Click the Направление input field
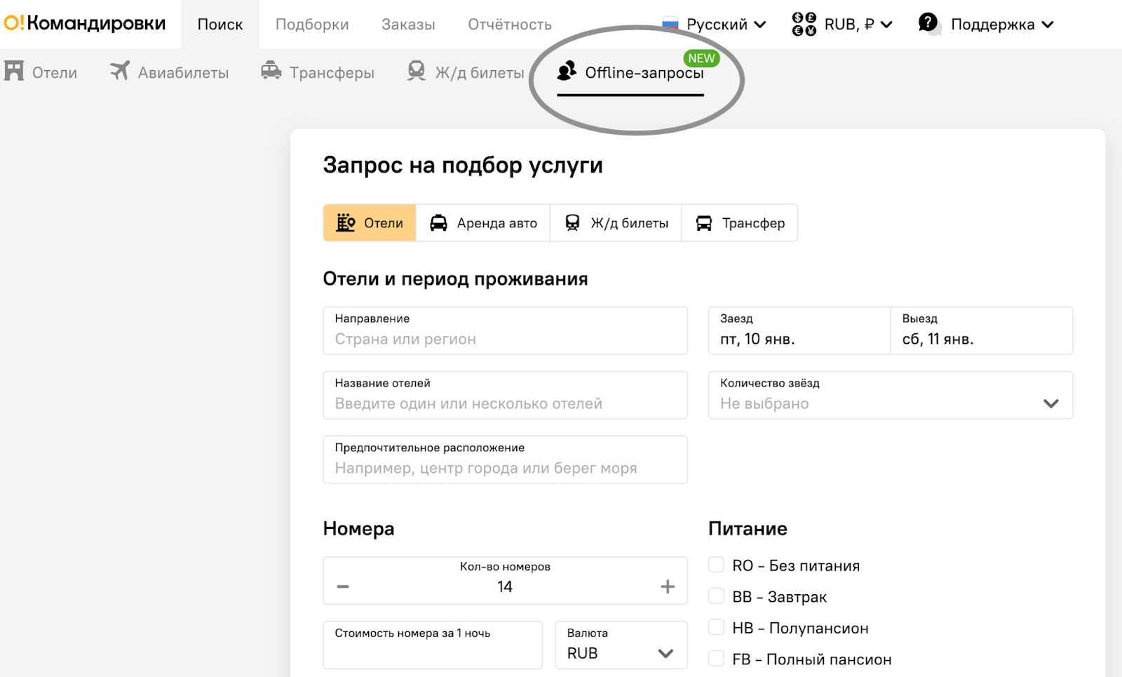1122x677 pixels. 505,330
